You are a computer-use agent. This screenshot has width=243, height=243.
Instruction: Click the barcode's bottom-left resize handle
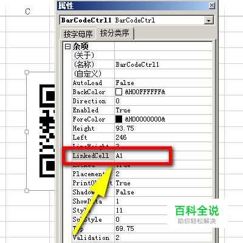27,191
